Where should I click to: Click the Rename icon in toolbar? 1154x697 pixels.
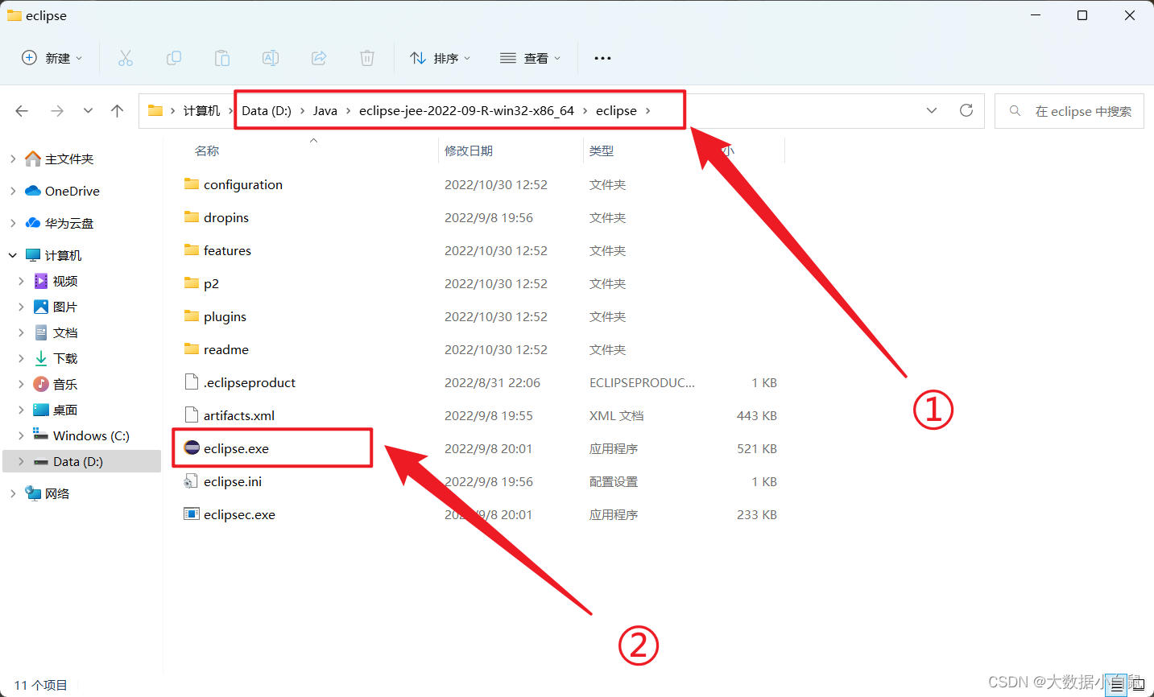click(x=271, y=58)
